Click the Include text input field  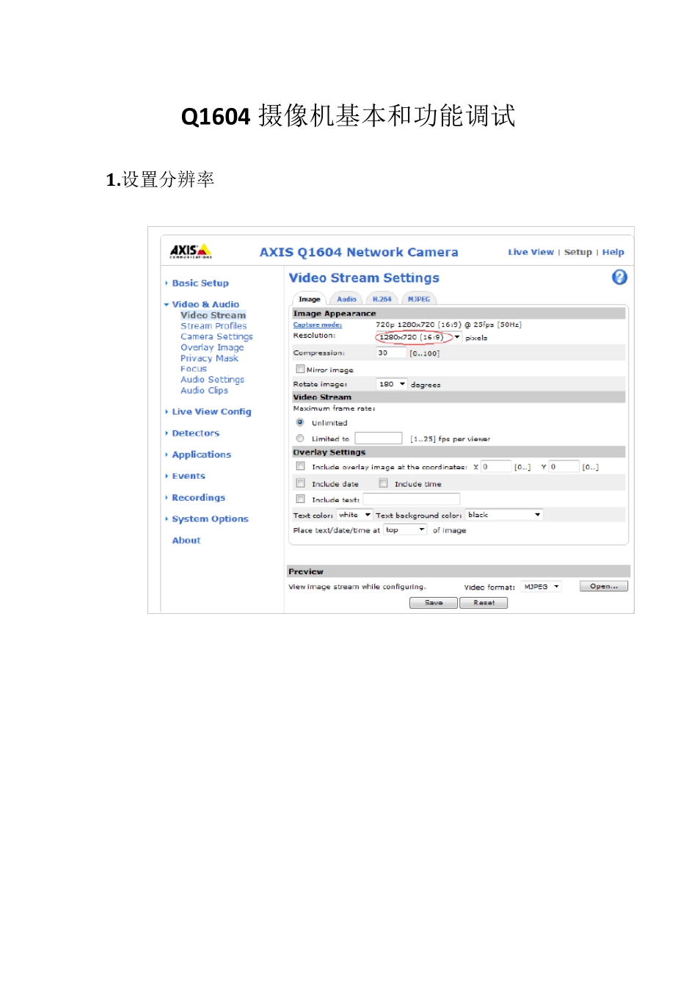[411, 499]
